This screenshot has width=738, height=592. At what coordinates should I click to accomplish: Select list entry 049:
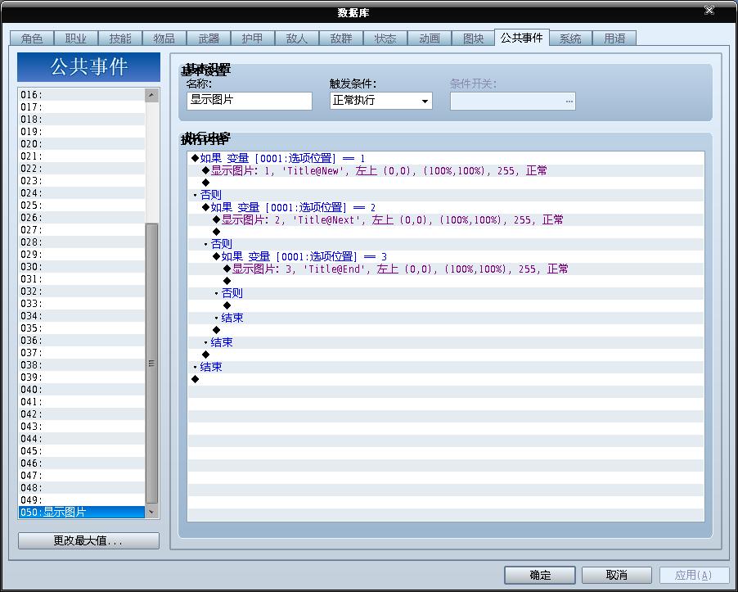coord(82,500)
